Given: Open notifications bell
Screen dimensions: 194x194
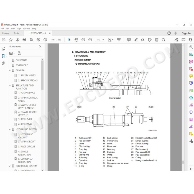Looking at the screenshot, I should coord(175,33).
